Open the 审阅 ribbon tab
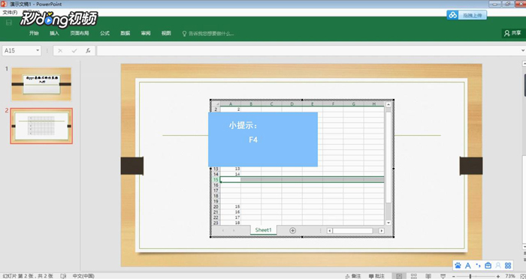The image size is (526, 279). (x=146, y=33)
